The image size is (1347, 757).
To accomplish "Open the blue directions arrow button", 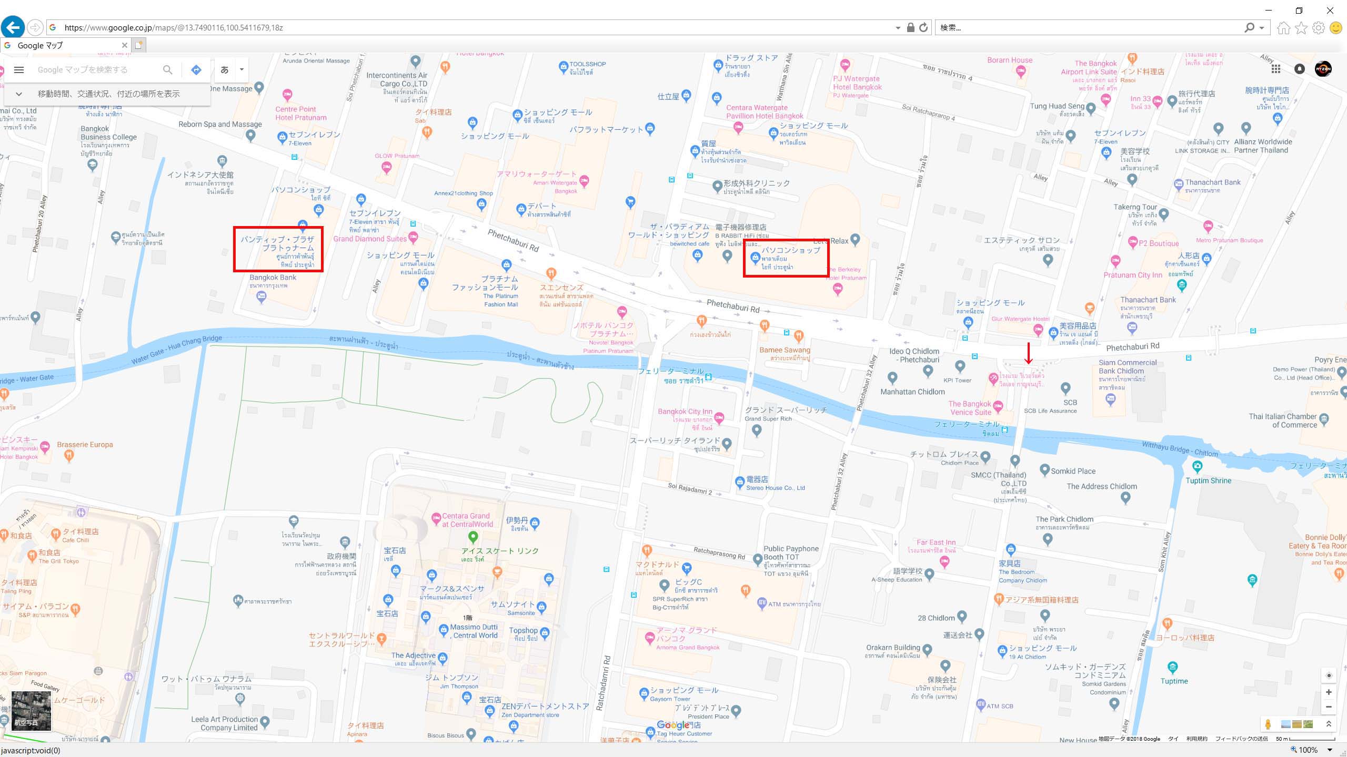I will click(196, 70).
